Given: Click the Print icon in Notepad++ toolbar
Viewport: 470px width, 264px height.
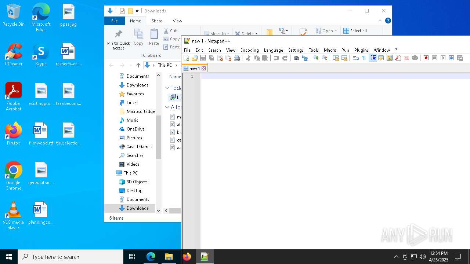Looking at the screenshot, I should 237,58.
